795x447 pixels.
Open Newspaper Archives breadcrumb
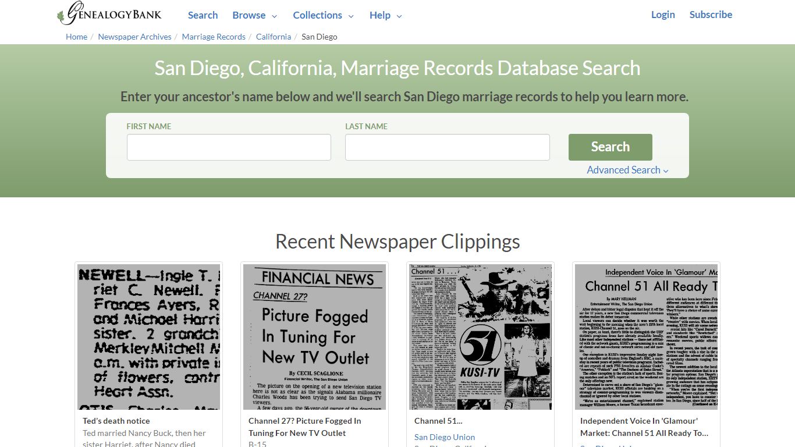[x=134, y=37]
